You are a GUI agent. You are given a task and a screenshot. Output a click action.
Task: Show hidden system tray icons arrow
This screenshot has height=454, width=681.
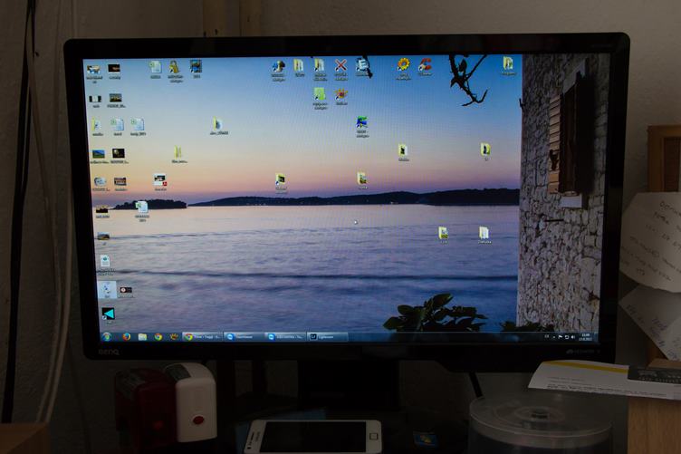pyautogui.click(x=553, y=337)
